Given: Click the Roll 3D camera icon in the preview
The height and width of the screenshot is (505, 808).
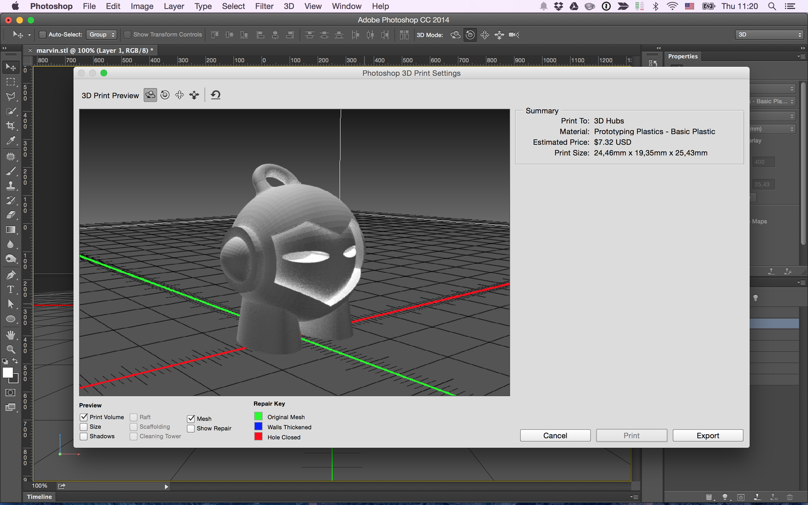Looking at the screenshot, I should coord(165,95).
